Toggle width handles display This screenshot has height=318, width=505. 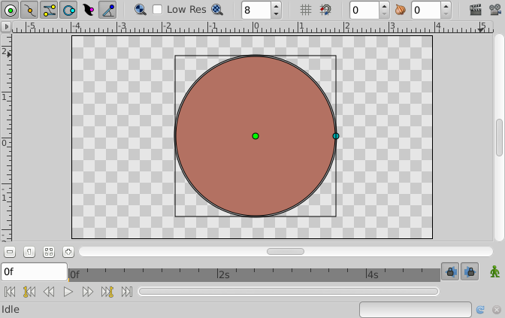pos(88,10)
